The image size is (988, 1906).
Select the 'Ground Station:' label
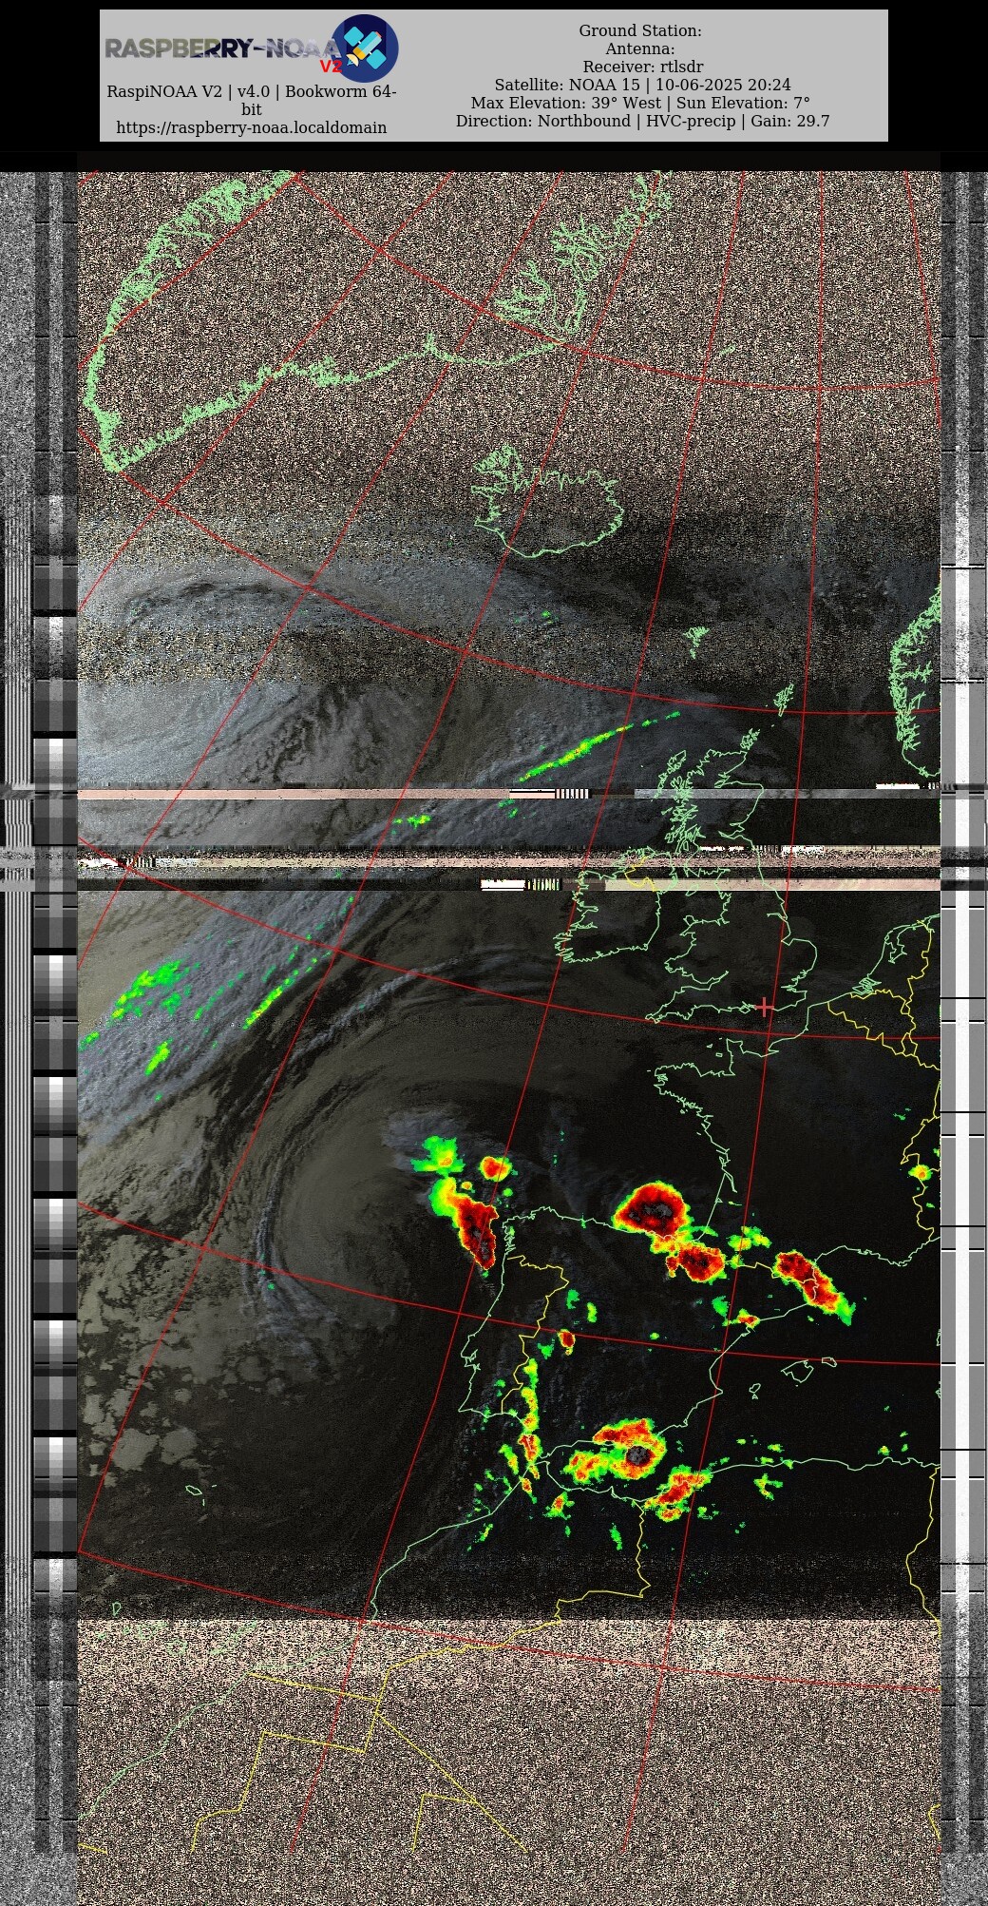pos(640,31)
